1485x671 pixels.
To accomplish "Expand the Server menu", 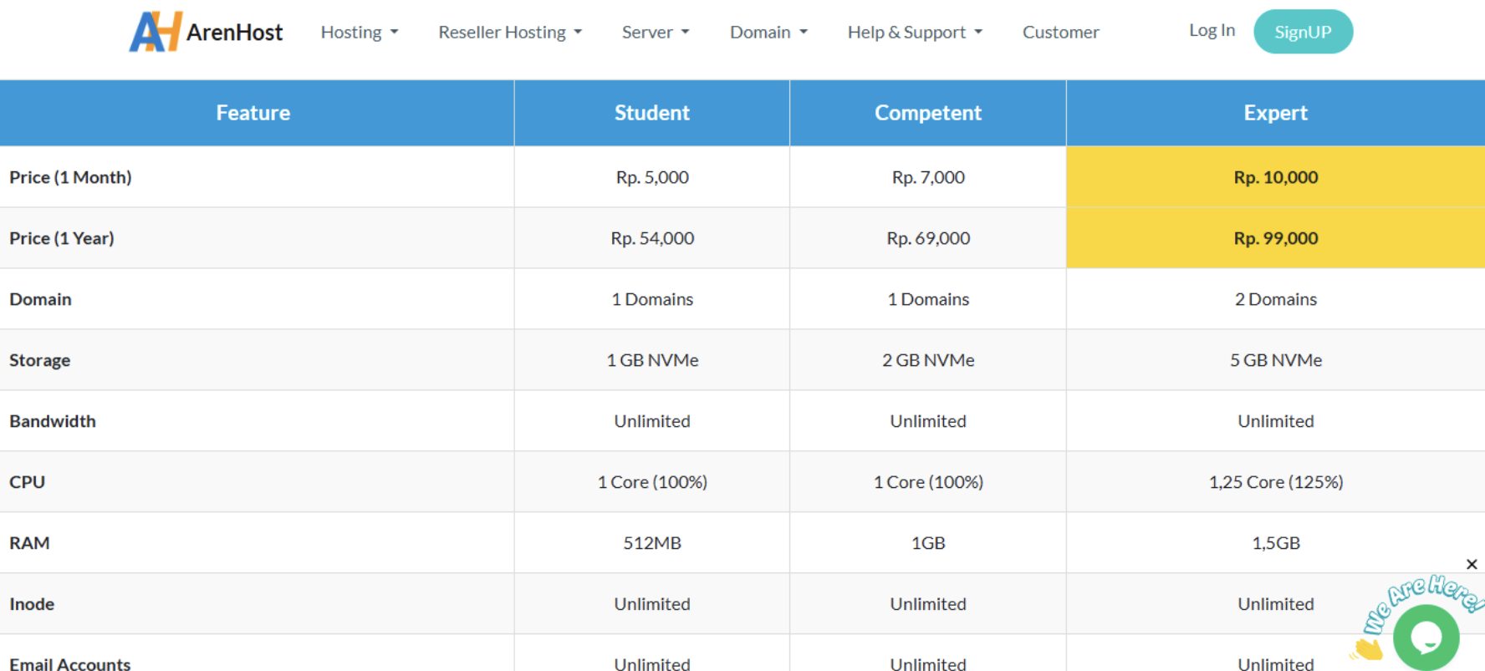I will (656, 32).
